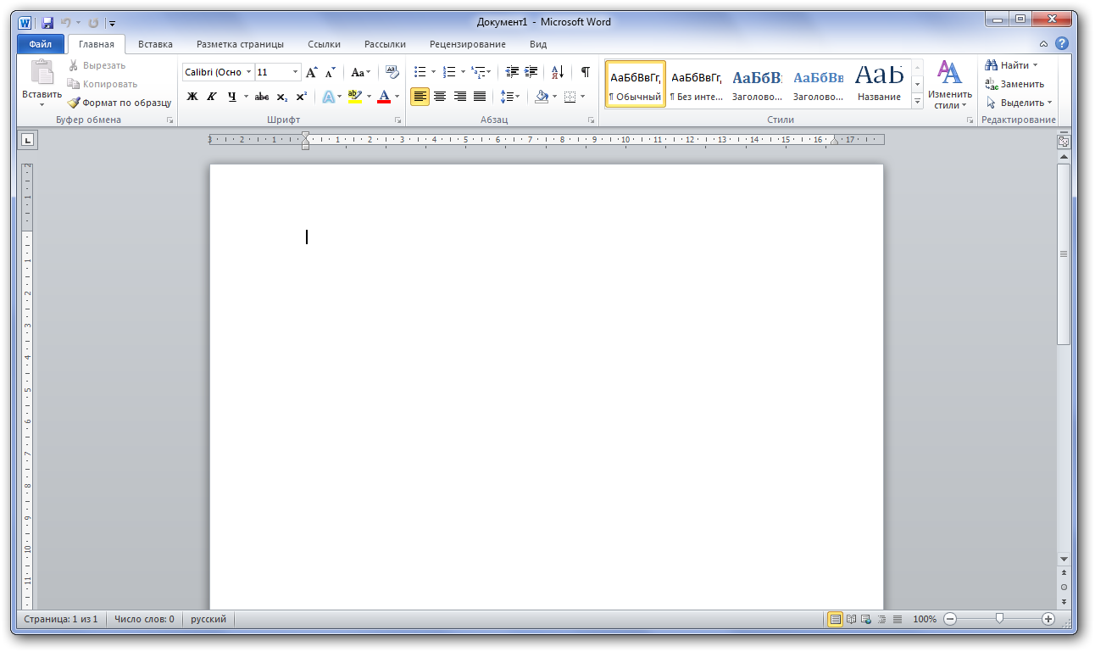This screenshot has height=652, width=1095.
Task: Apply Strikethrough formatting
Action: coord(262,97)
